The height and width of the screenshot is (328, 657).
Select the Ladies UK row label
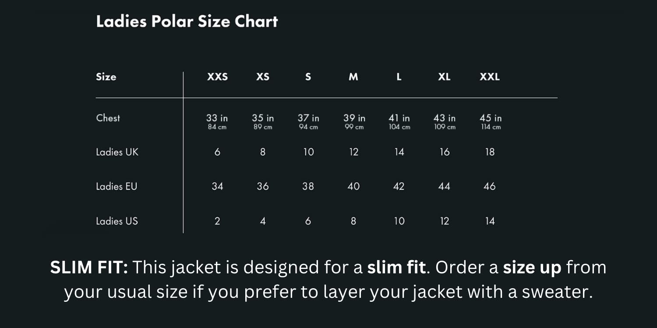[x=117, y=152]
